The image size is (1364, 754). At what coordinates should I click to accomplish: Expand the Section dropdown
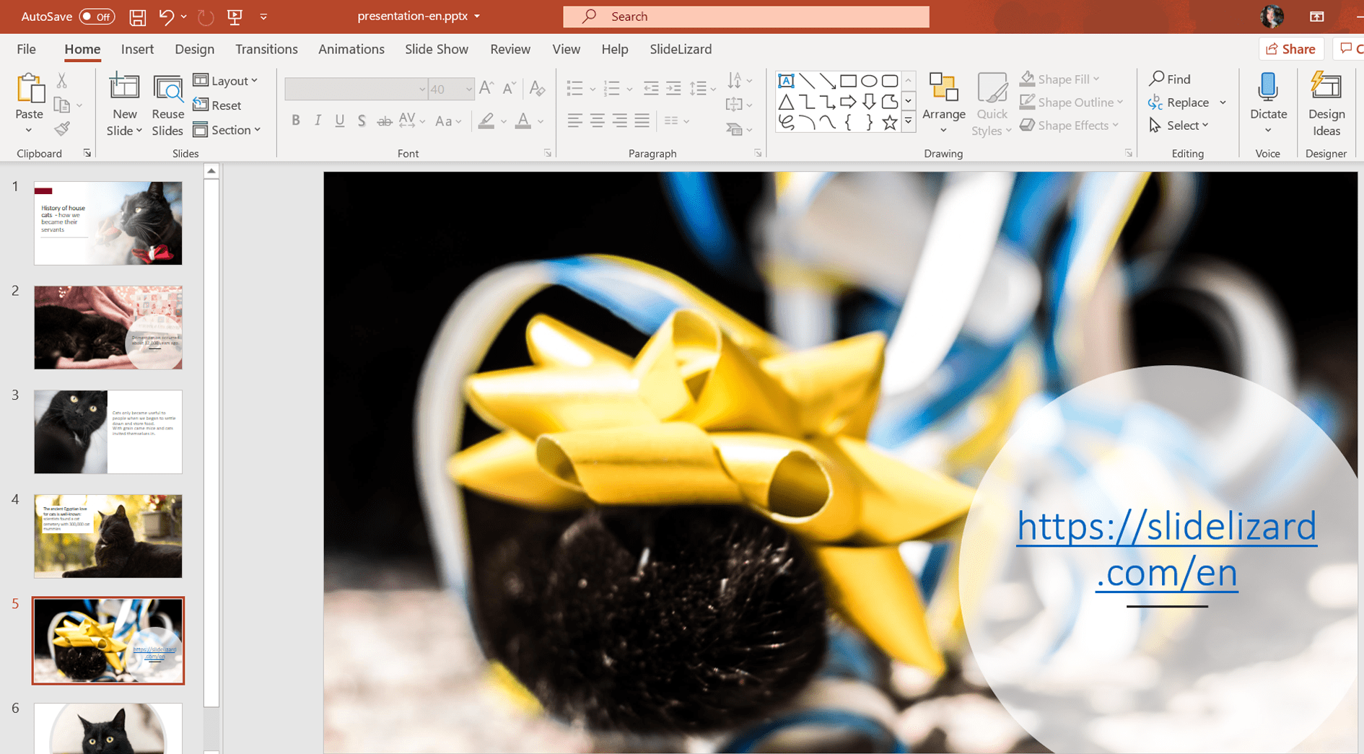tap(227, 130)
